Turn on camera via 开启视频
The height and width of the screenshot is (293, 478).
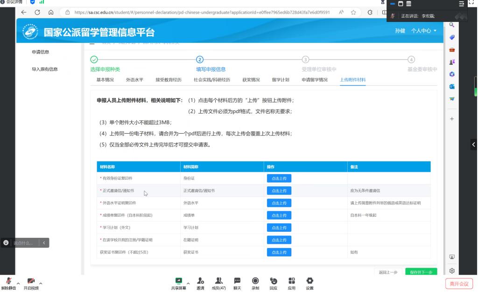point(31,281)
